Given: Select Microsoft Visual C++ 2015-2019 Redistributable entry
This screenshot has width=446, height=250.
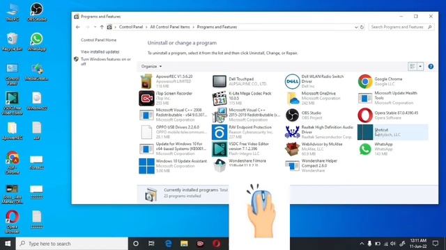Looking at the screenshot, I should (x=246, y=115).
